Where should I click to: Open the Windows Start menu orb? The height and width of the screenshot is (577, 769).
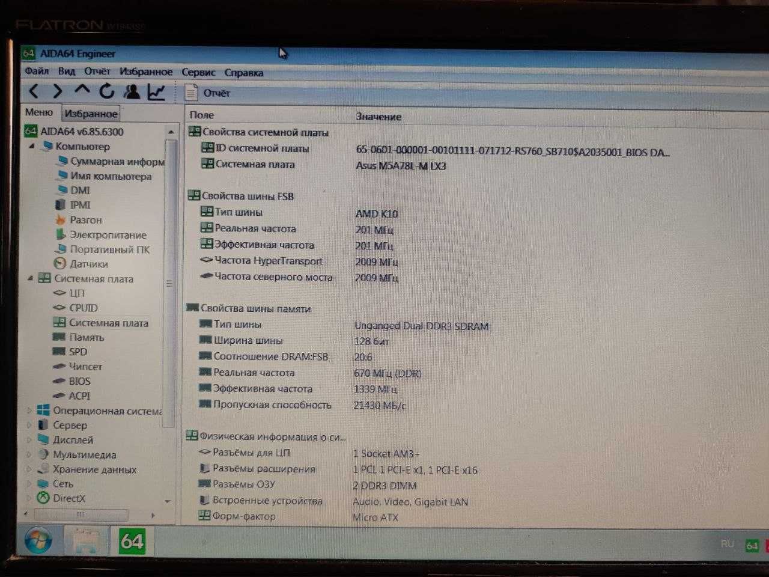38,540
